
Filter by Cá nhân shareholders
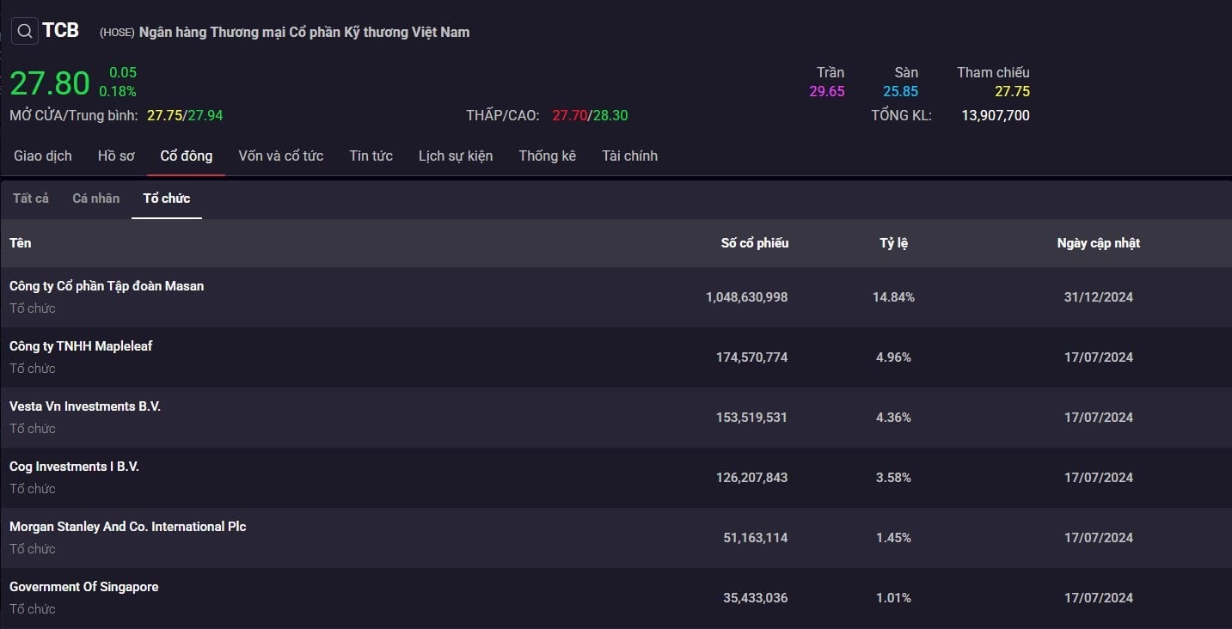(96, 198)
